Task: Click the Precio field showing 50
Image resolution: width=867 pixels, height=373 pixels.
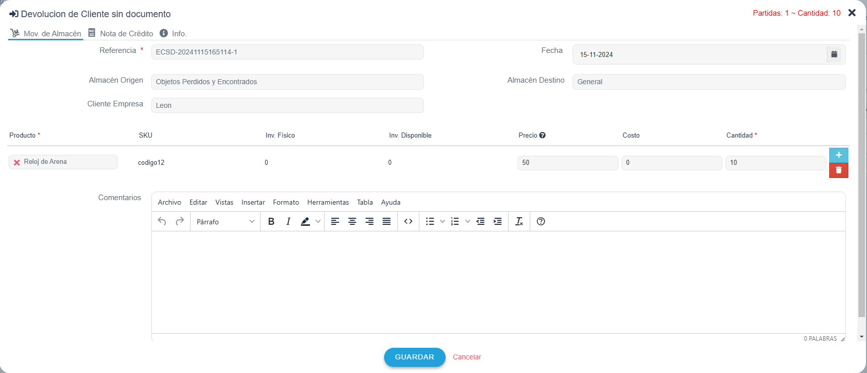Action: (568, 163)
